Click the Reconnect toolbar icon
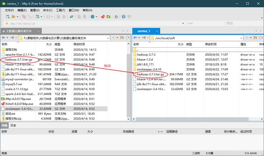The image size is (264, 156). 24,17
